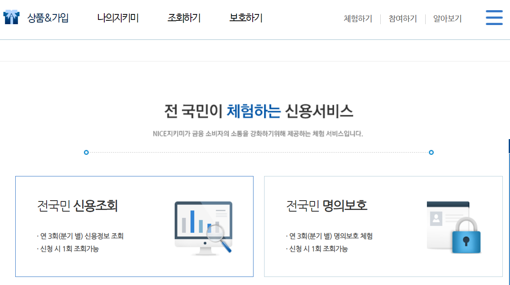510x285 pixels.
Task: Go to 참여하기 link
Action: [403, 19]
